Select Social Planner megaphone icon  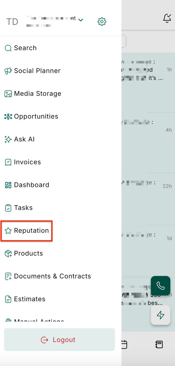click(x=8, y=71)
